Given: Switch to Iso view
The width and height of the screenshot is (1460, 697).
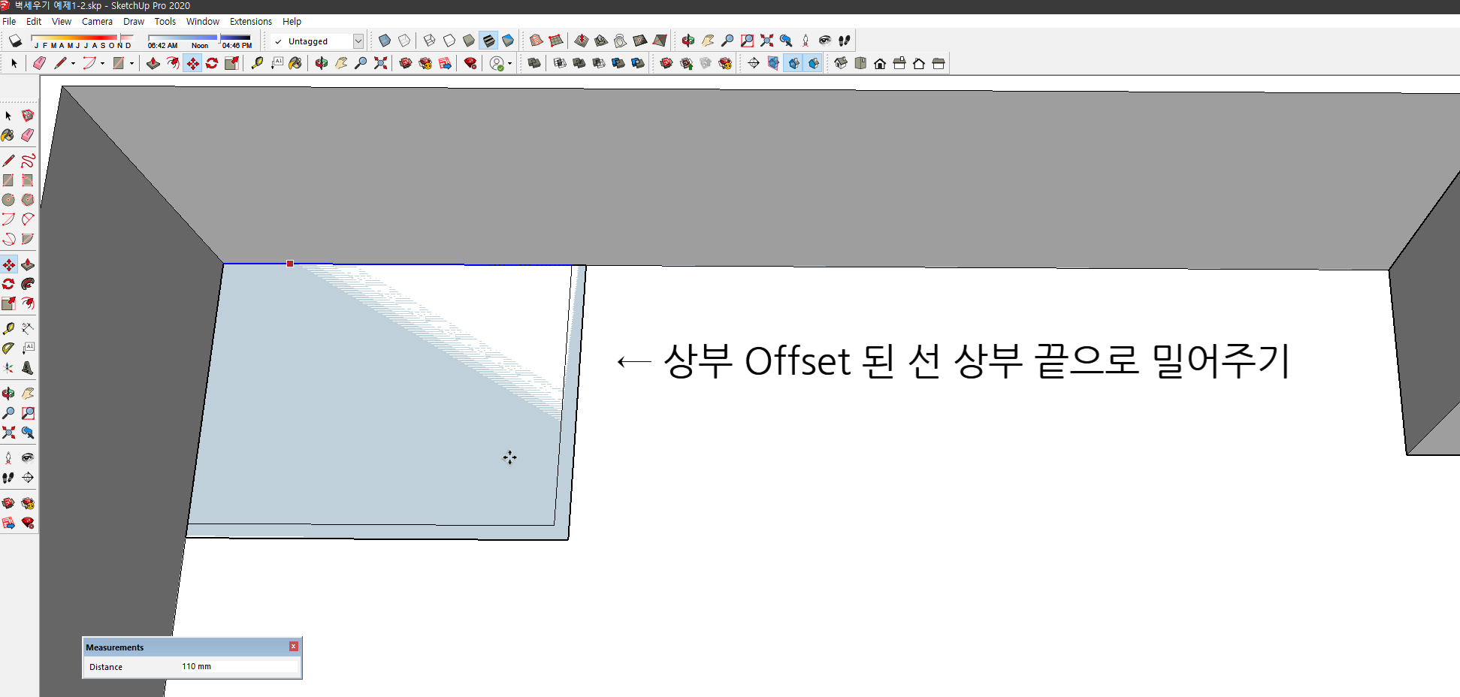Looking at the screenshot, I should pos(842,63).
